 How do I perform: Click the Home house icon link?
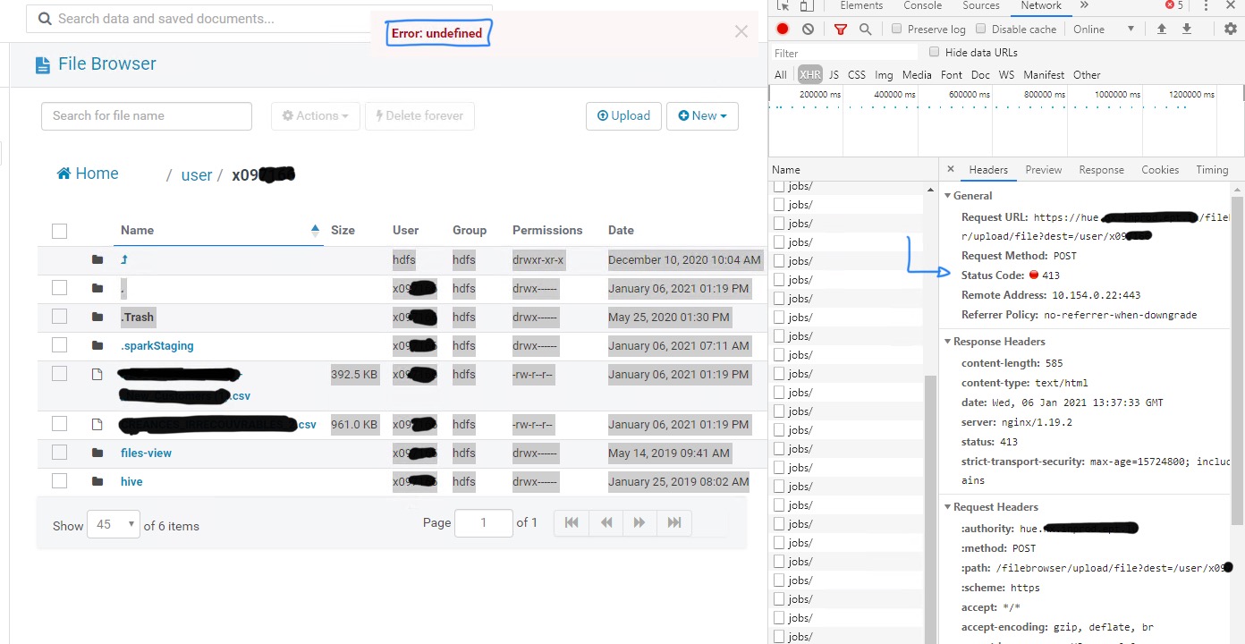pos(88,174)
